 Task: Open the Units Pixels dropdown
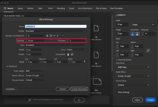point(76,50)
